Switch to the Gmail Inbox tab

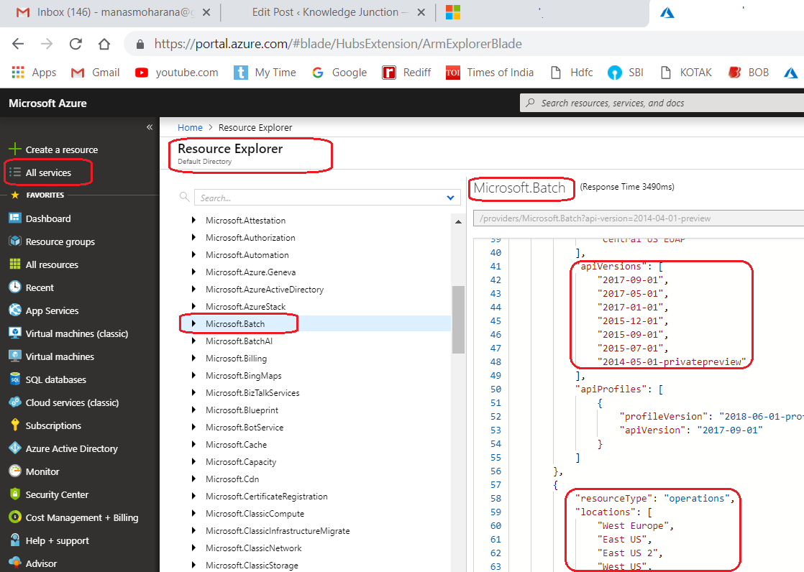109,12
